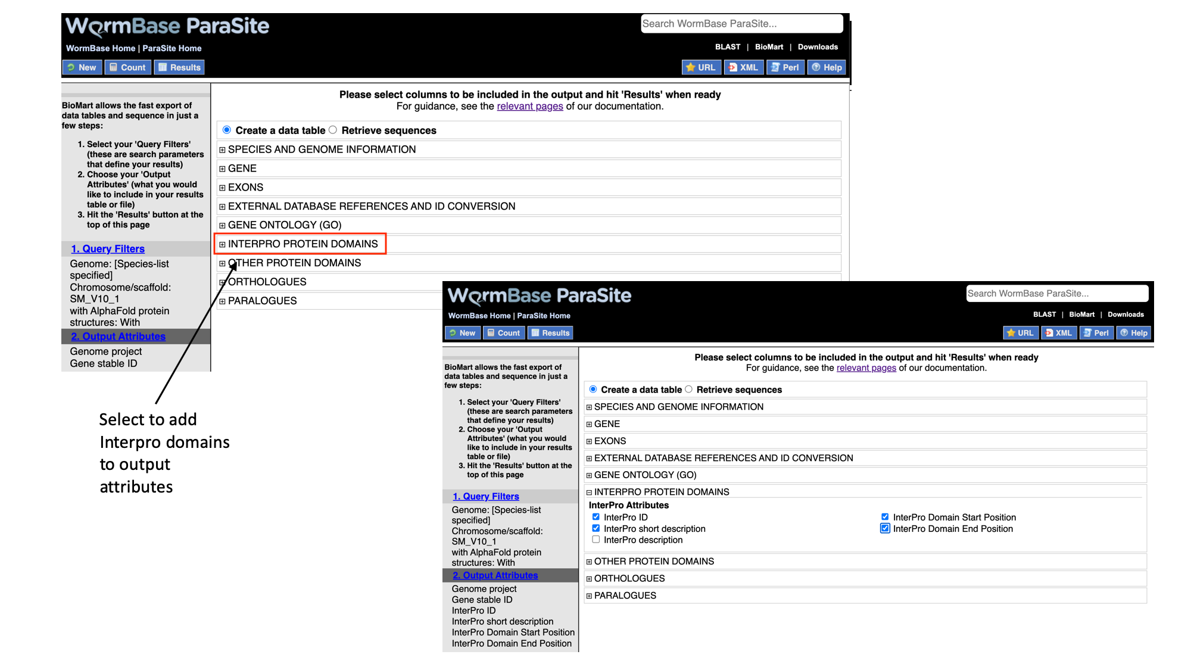
Task: Open '2. Output Attributes' in upper screenshot
Action: 119,336
